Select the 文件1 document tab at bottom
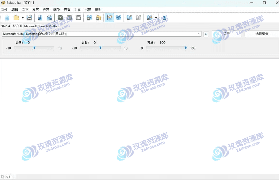The width and height of the screenshot is (279, 180). tap(8, 177)
